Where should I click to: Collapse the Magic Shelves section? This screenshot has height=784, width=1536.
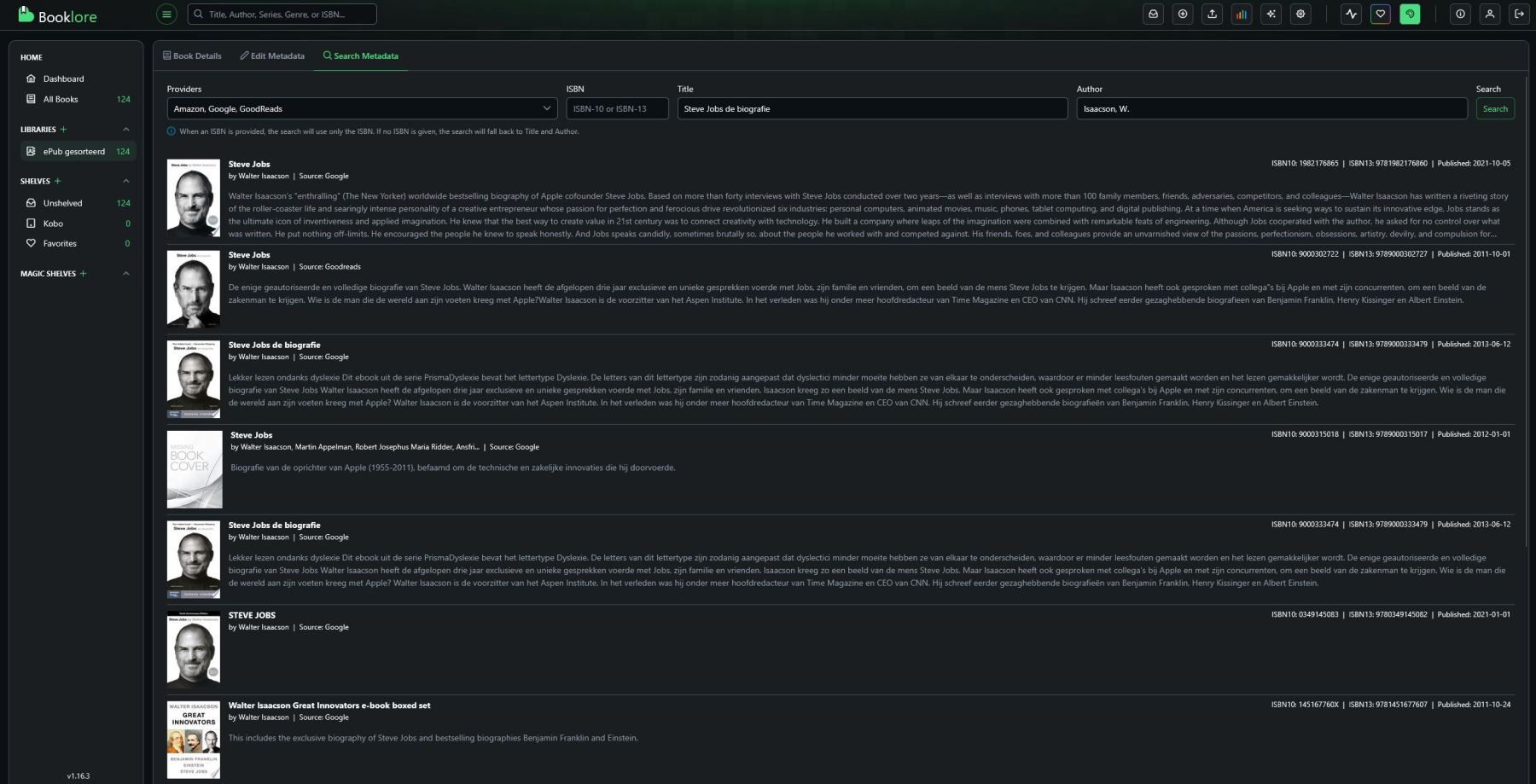point(126,274)
